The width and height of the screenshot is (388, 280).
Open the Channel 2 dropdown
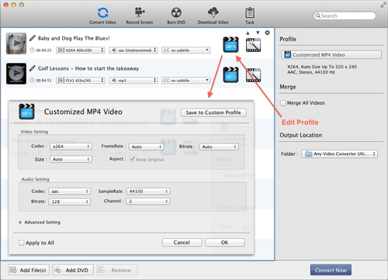pyautogui.click(x=148, y=201)
